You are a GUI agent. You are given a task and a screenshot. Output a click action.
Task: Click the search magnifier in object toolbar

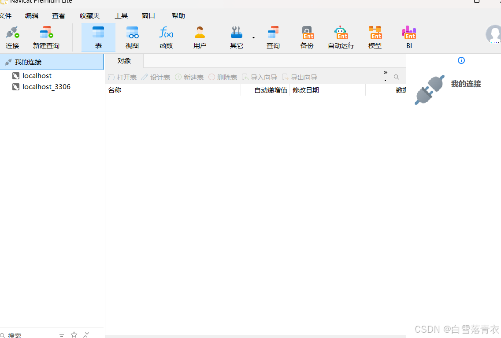click(397, 77)
